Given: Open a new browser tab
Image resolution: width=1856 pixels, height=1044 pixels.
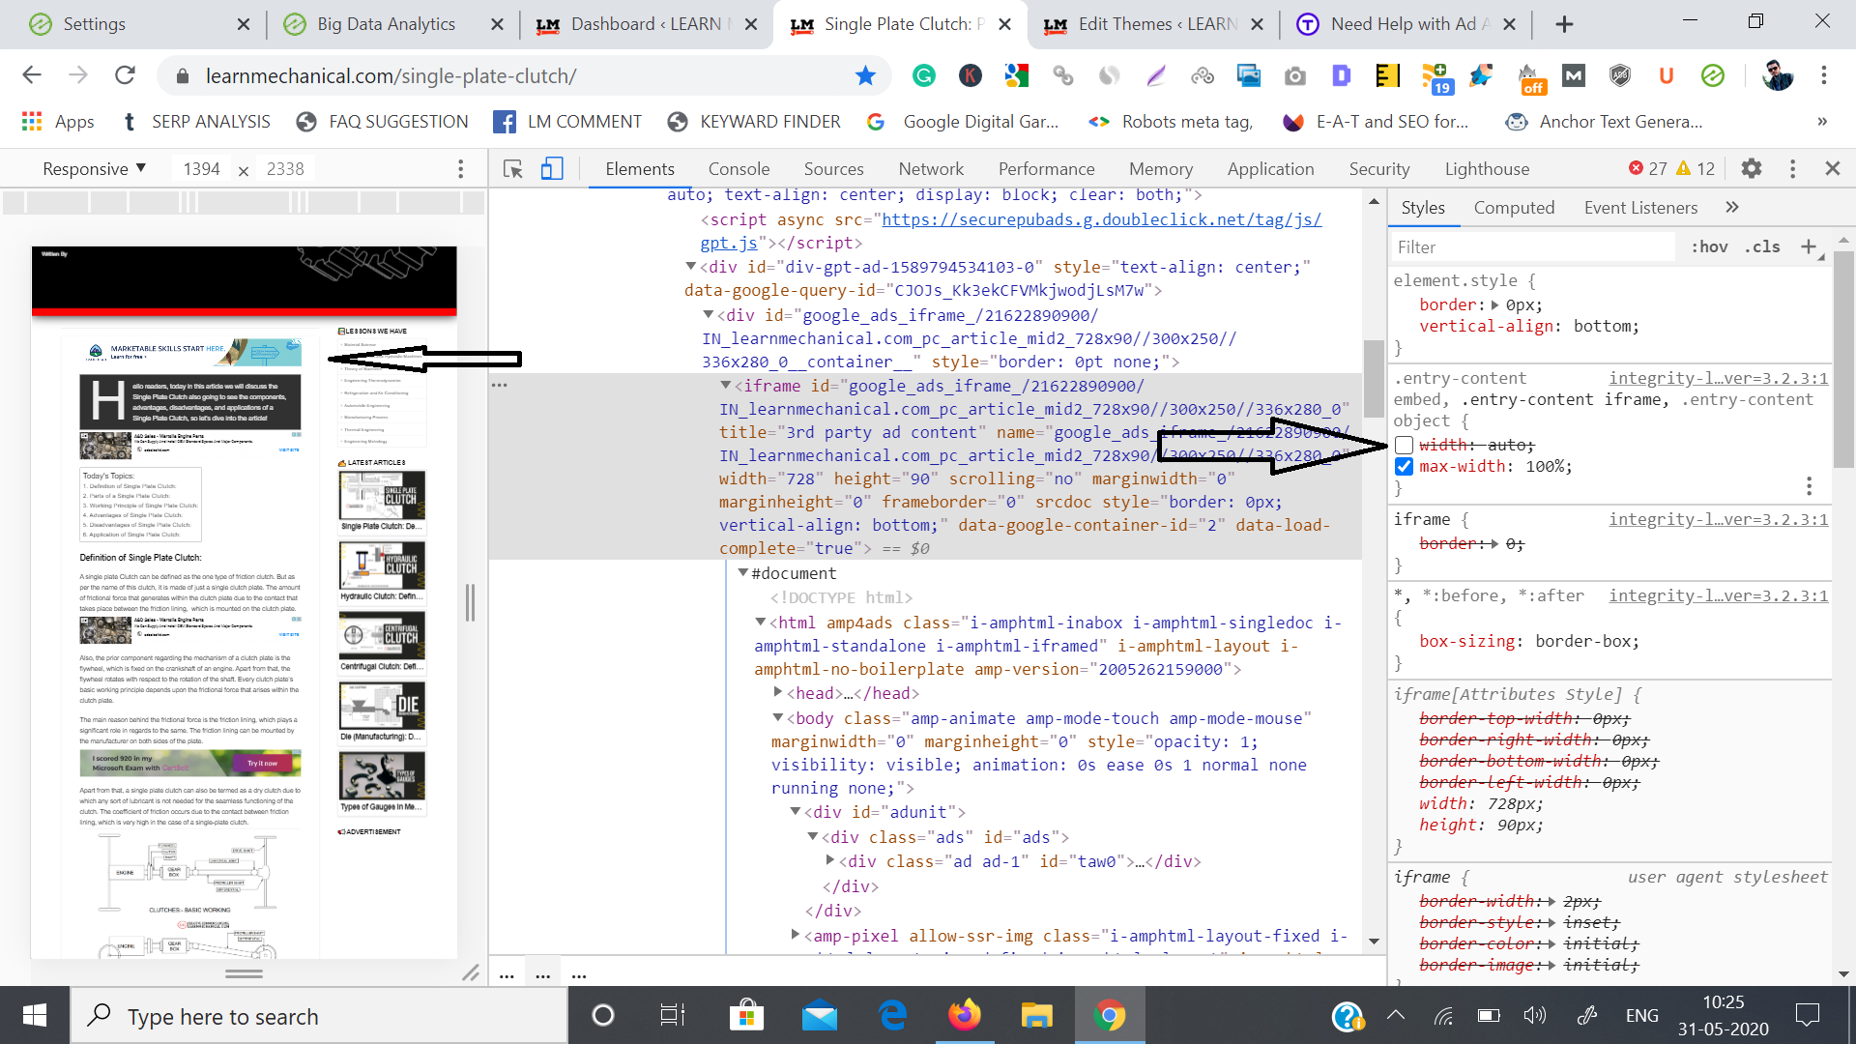Looking at the screenshot, I should click(x=1564, y=24).
